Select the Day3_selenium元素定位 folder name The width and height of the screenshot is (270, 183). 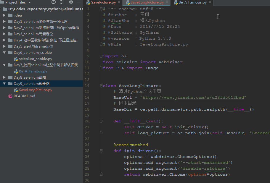[33, 34]
